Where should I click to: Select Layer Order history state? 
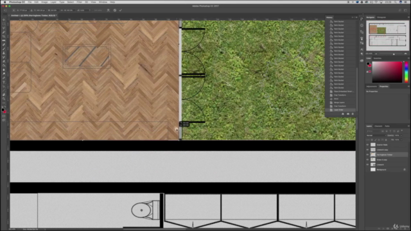[x=341, y=110]
